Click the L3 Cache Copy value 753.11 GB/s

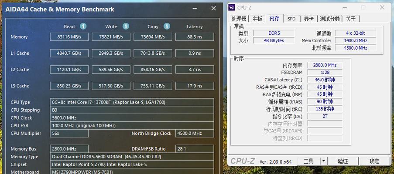point(153,86)
